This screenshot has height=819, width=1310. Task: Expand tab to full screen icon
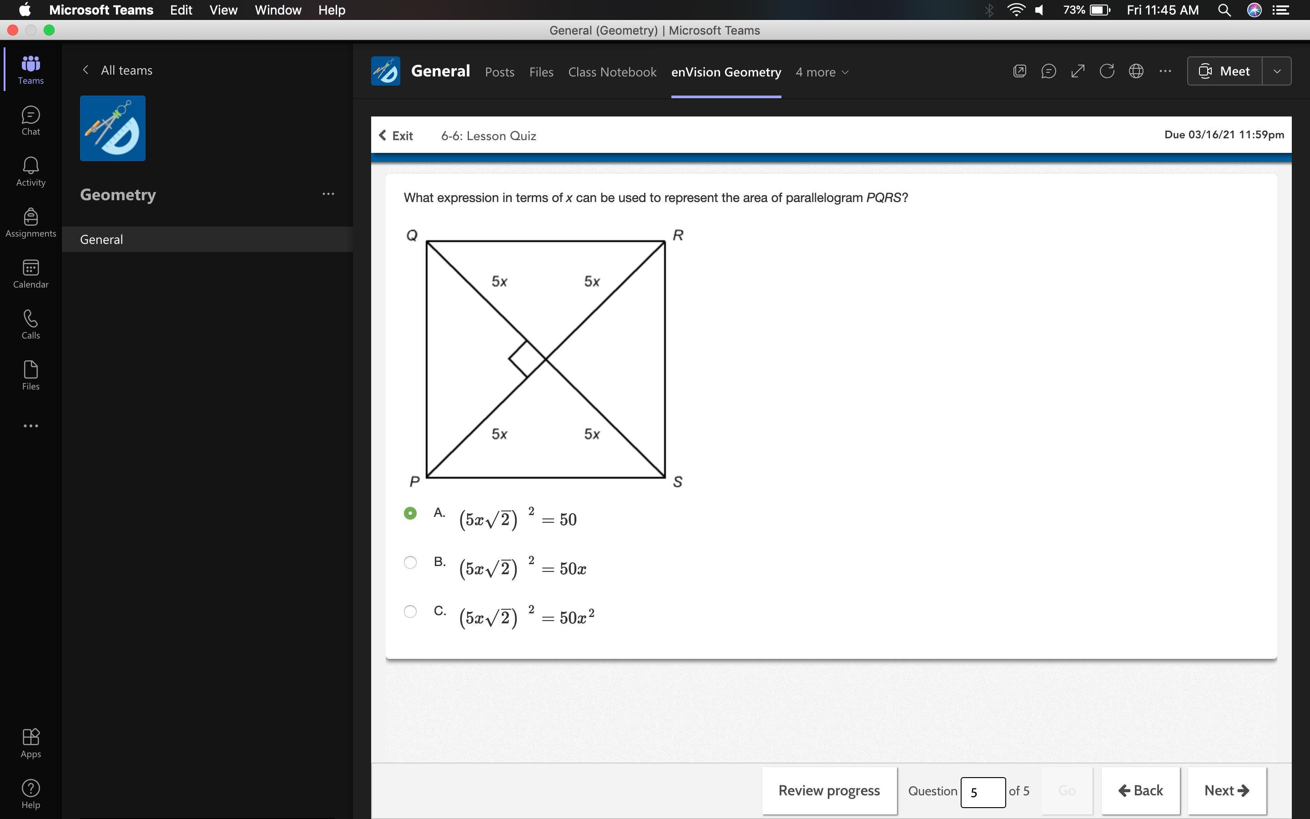coord(1077,71)
